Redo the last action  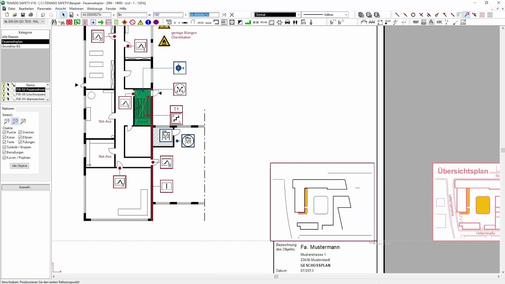tap(51, 15)
